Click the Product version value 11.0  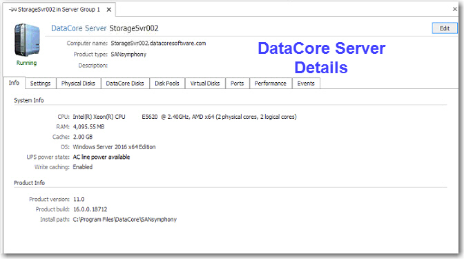(x=79, y=199)
